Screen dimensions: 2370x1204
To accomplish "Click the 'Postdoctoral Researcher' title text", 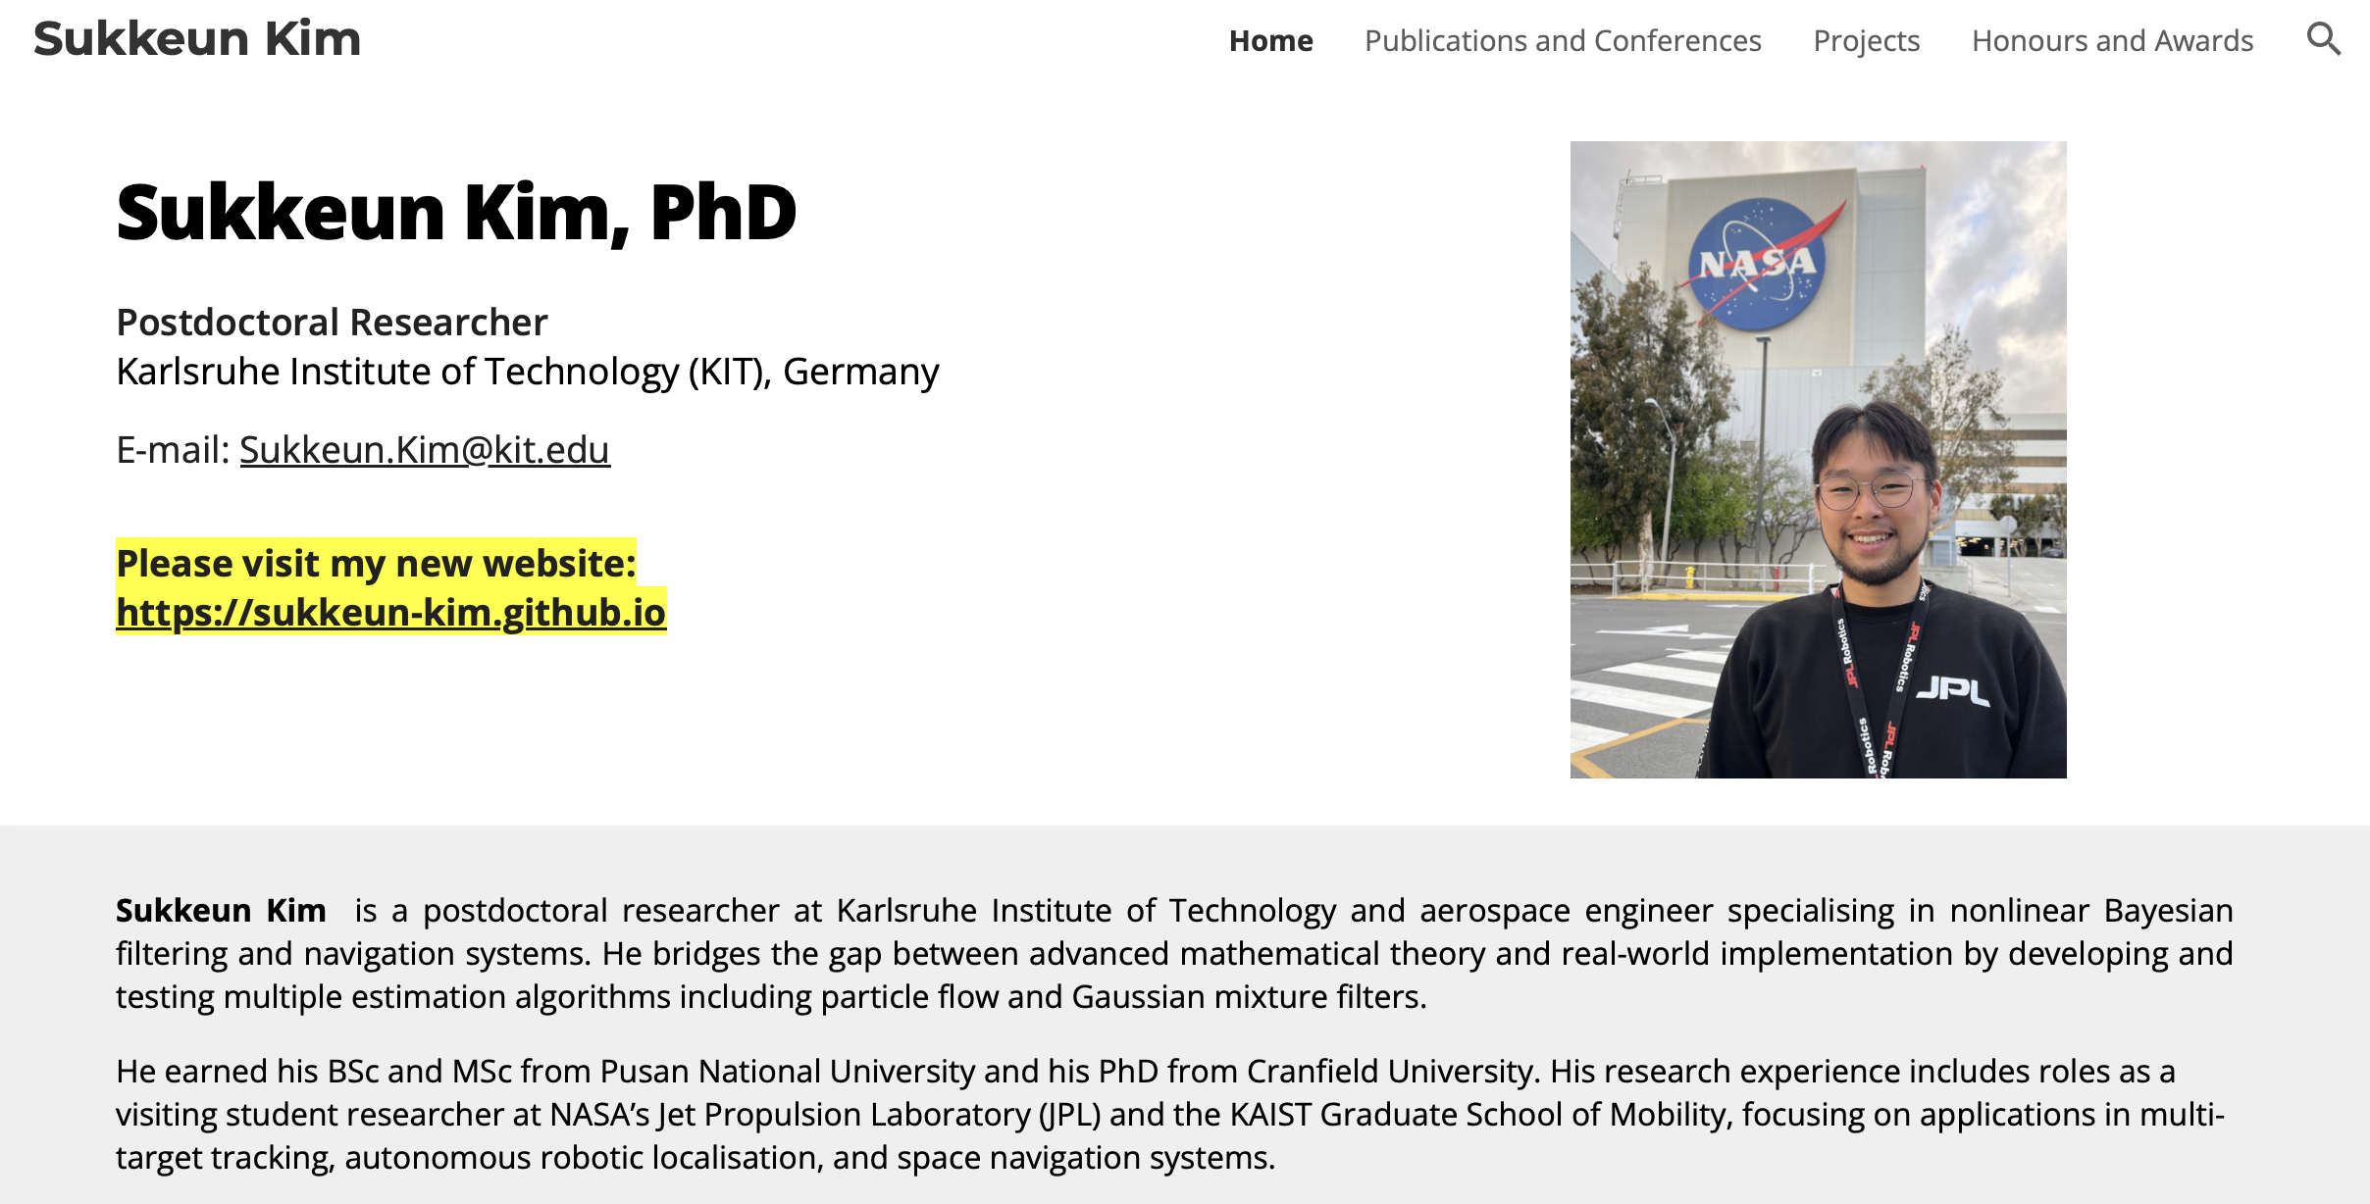I will 332,323.
